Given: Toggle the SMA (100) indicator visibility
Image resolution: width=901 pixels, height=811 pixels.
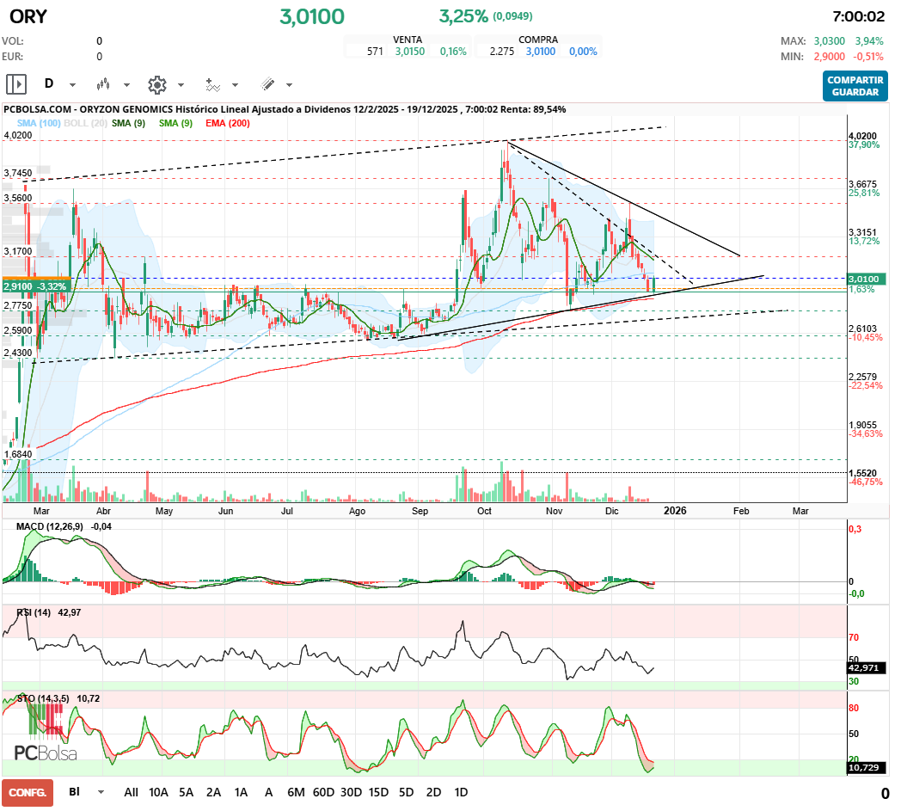Looking at the screenshot, I should [30, 123].
